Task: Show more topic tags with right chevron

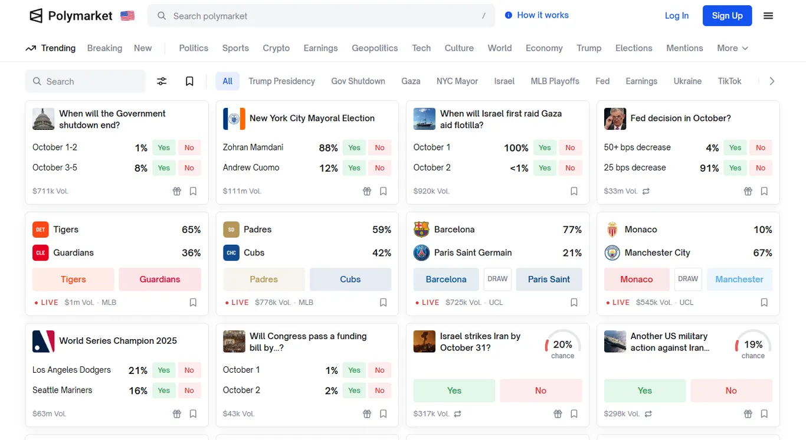Action: click(772, 81)
